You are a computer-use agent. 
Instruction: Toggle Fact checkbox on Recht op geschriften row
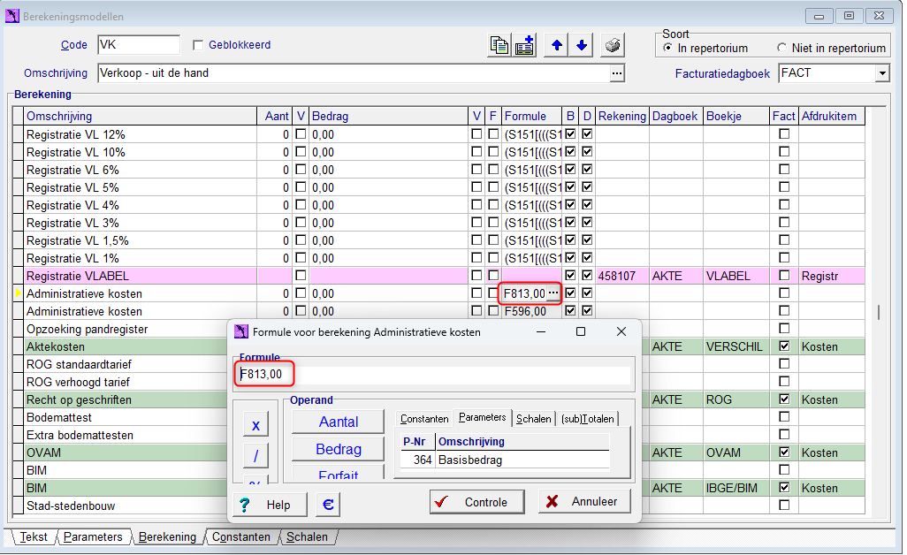click(784, 399)
